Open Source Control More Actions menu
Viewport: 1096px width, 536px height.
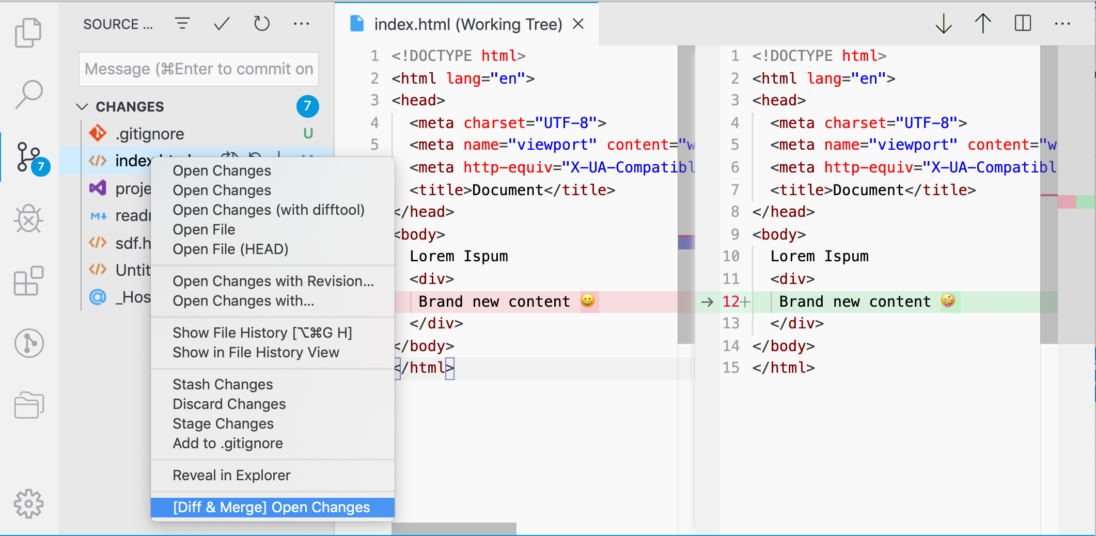click(x=302, y=23)
